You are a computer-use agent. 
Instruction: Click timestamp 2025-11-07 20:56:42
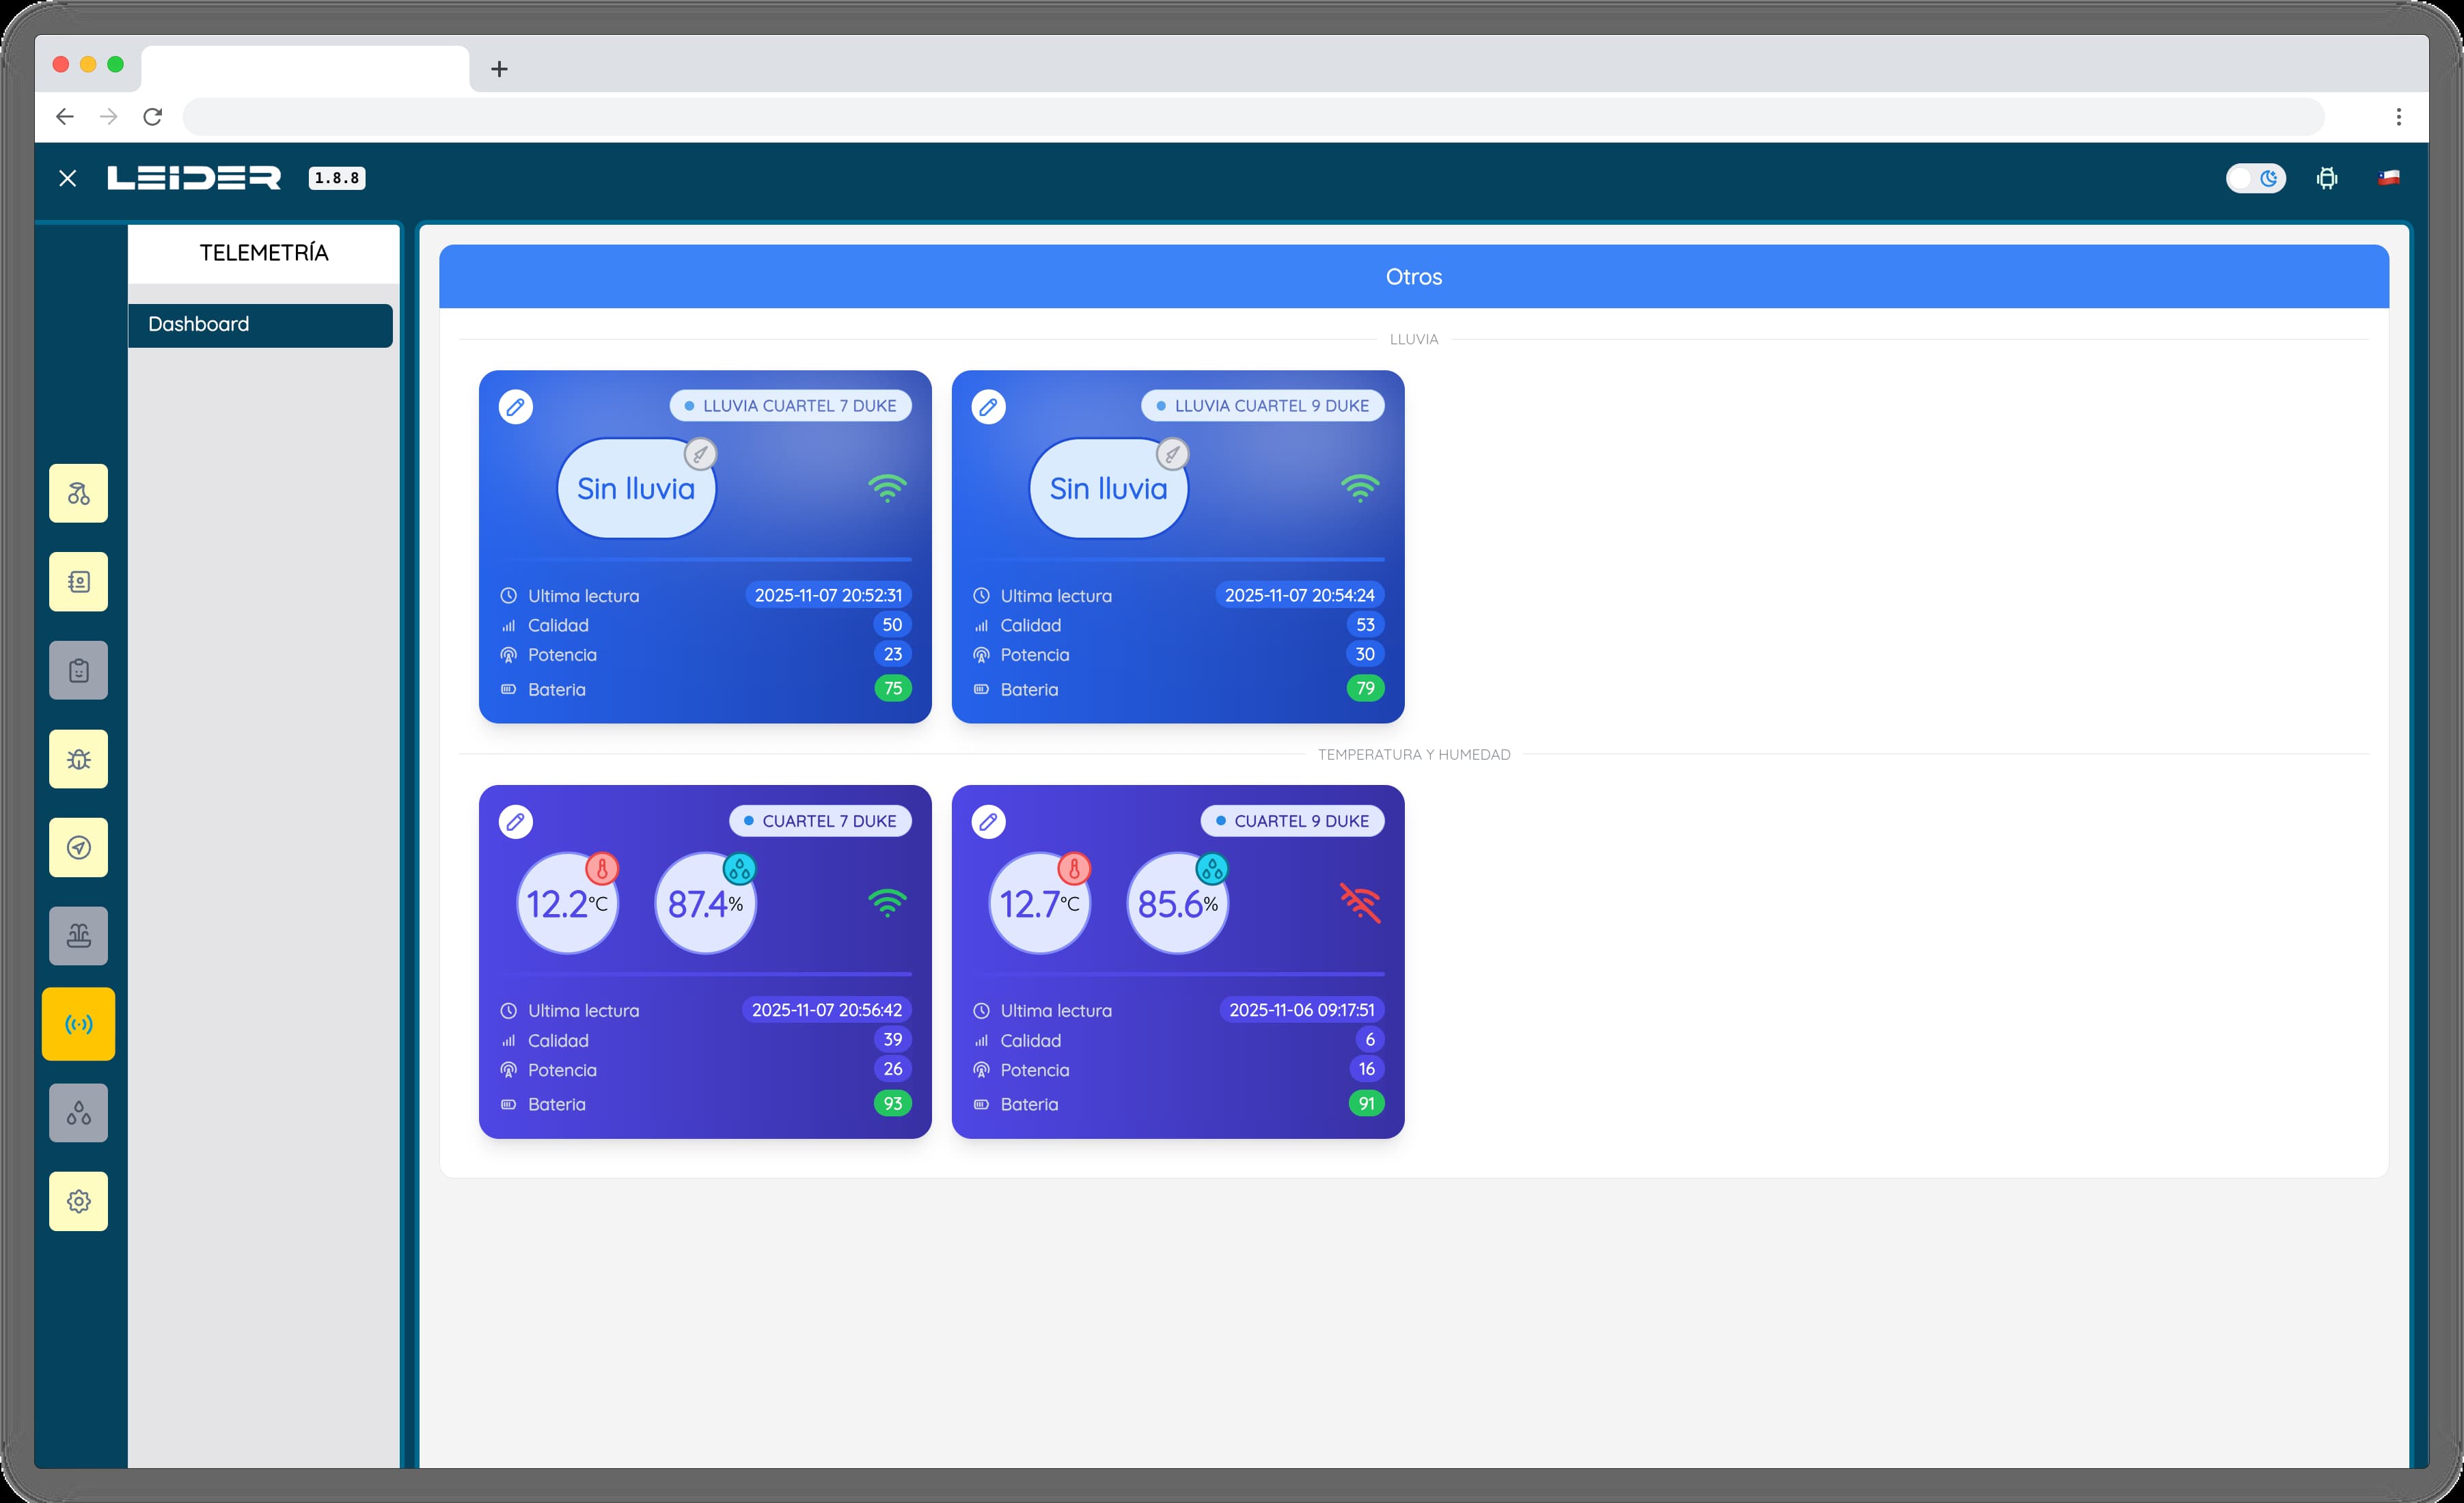827,1010
